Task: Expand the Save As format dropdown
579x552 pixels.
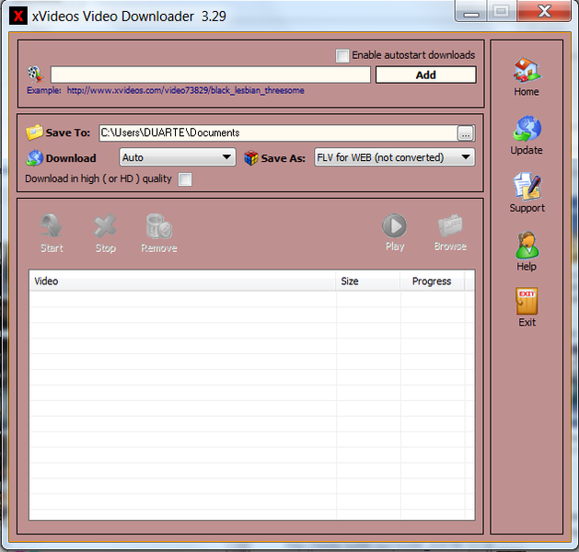Action: (x=394, y=157)
